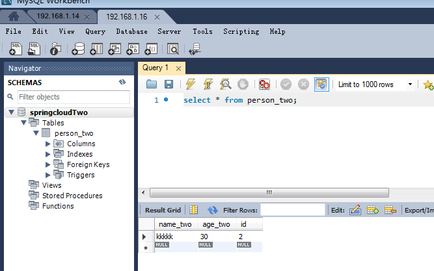Open the server inspector info icon
The image size is (434, 271).
56,49
